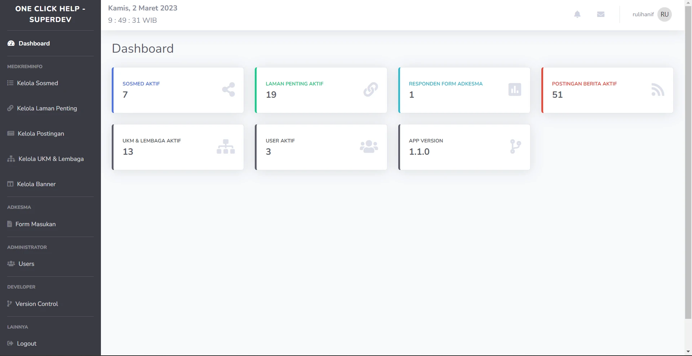Viewport: 692px width, 356px height.
Task: Click the notification bell icon
Action: pyautogui.click(x=577, y=14)
